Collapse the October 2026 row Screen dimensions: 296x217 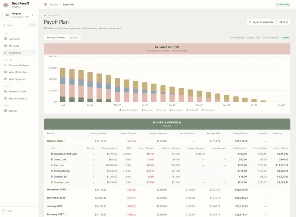point(167,141)
